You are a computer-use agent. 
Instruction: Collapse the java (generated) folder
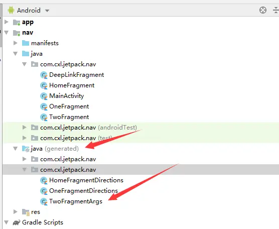(x=16, y=149)
